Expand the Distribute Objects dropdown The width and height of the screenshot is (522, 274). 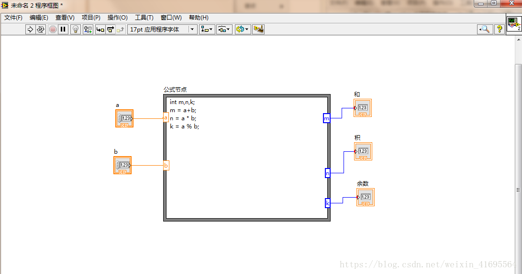(224, 30)
